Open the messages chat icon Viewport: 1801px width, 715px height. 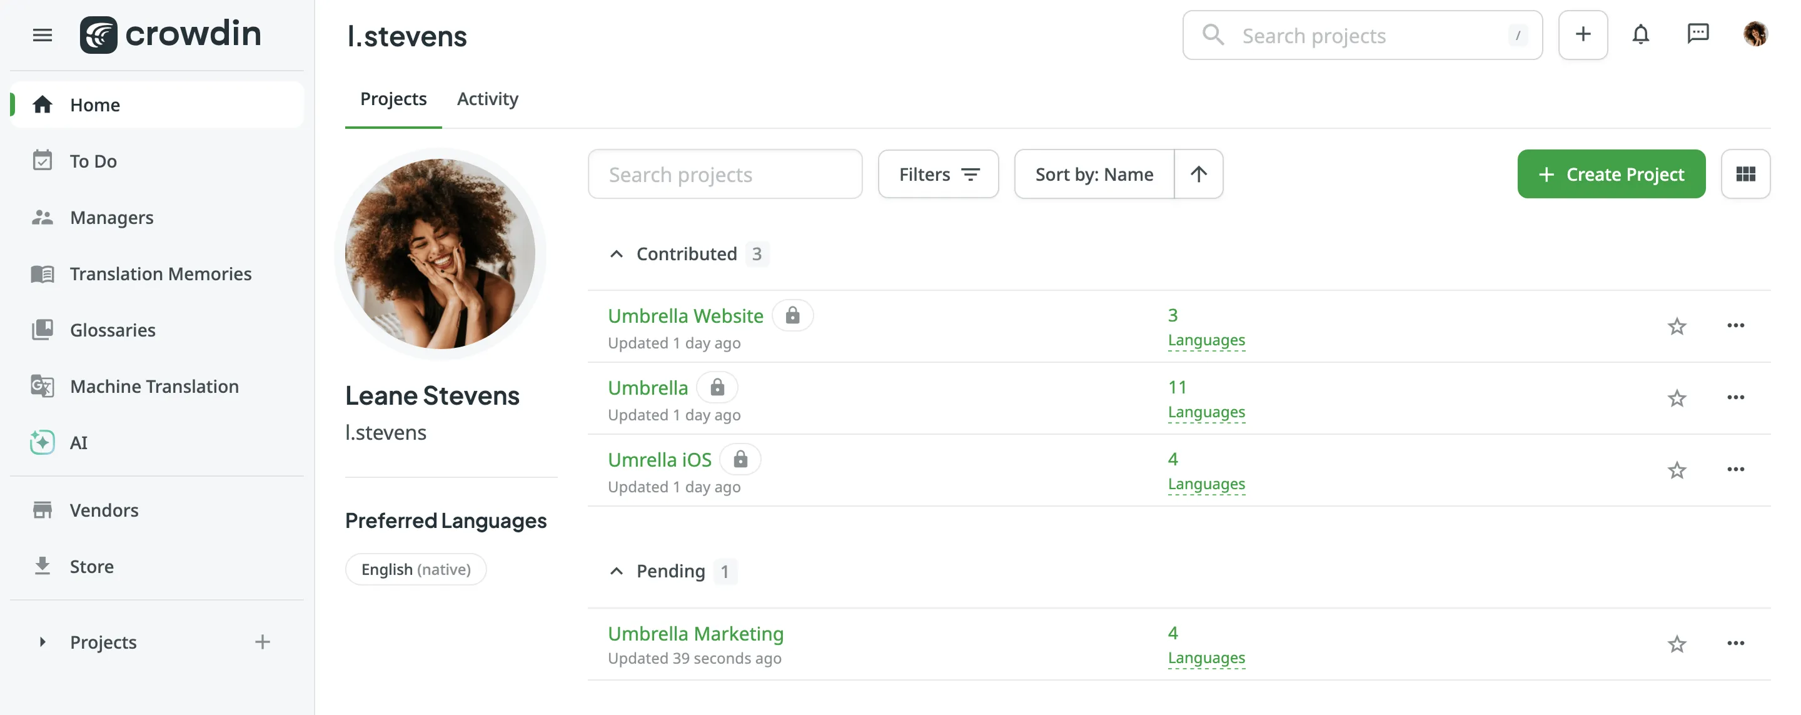click(1698, 34)
